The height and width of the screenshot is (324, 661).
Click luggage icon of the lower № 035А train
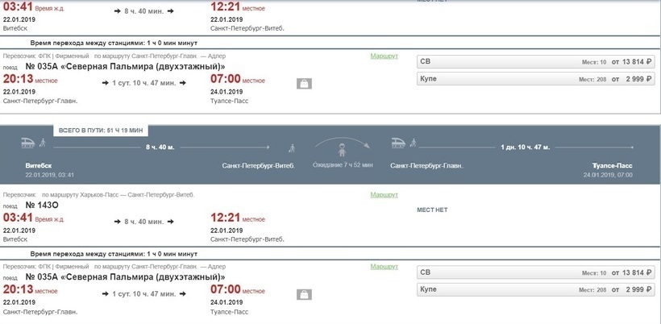coord(304,294)
